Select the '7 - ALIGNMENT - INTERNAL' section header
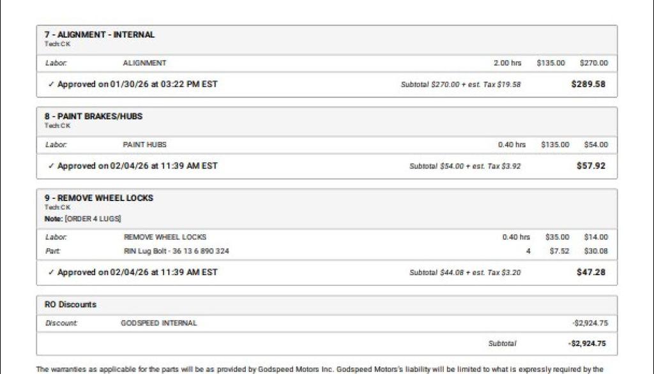Screen dimensions: 654x374 coord(100,34)
